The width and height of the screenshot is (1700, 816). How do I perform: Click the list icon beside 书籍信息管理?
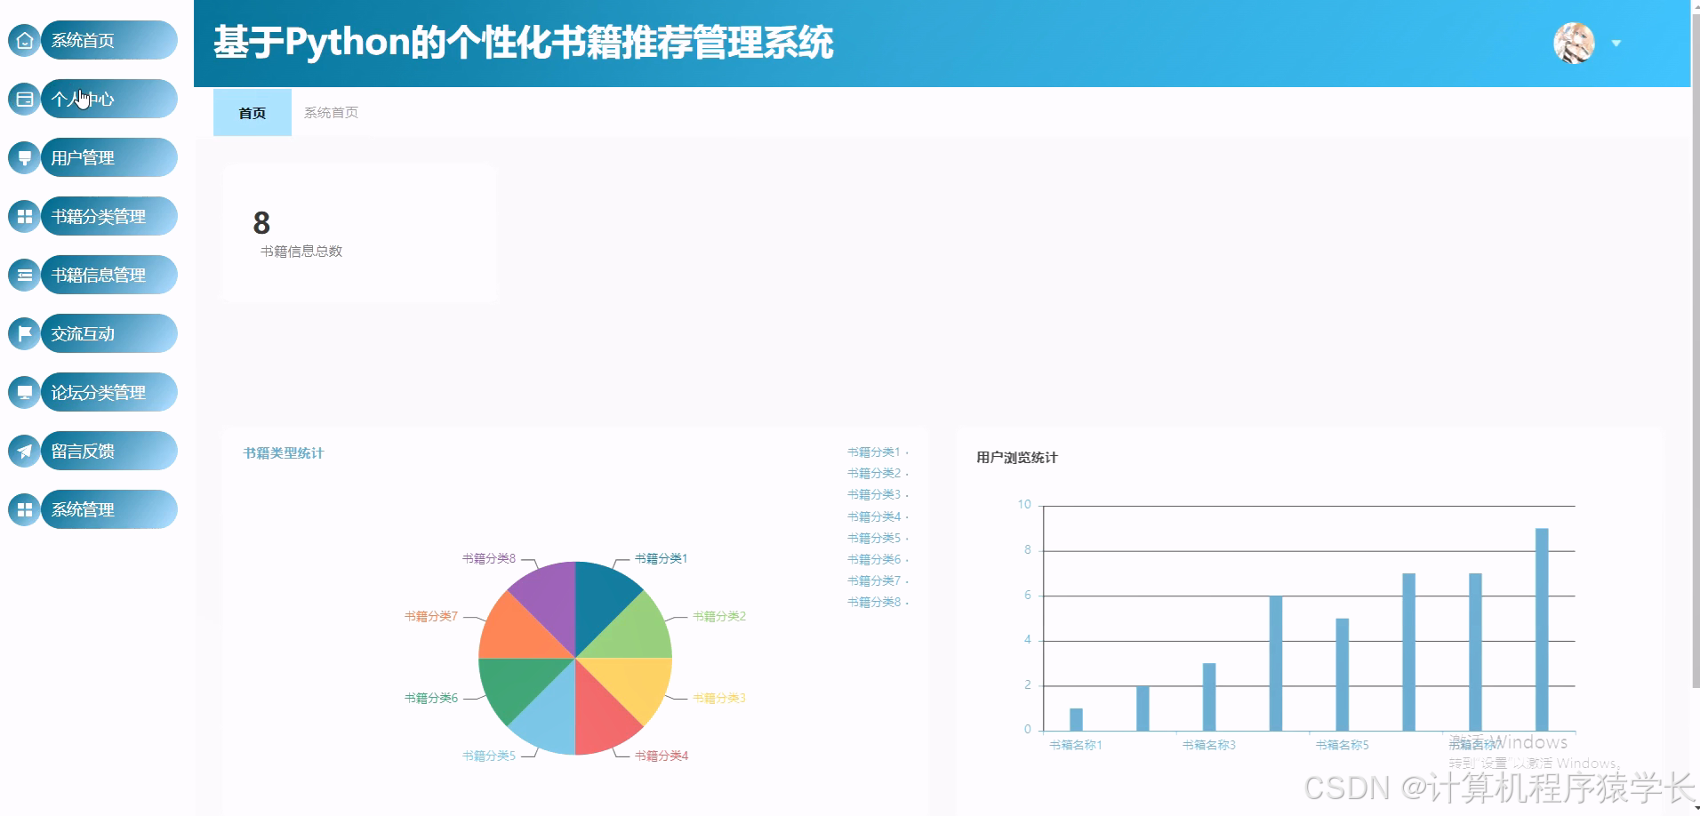coord(24,275)
